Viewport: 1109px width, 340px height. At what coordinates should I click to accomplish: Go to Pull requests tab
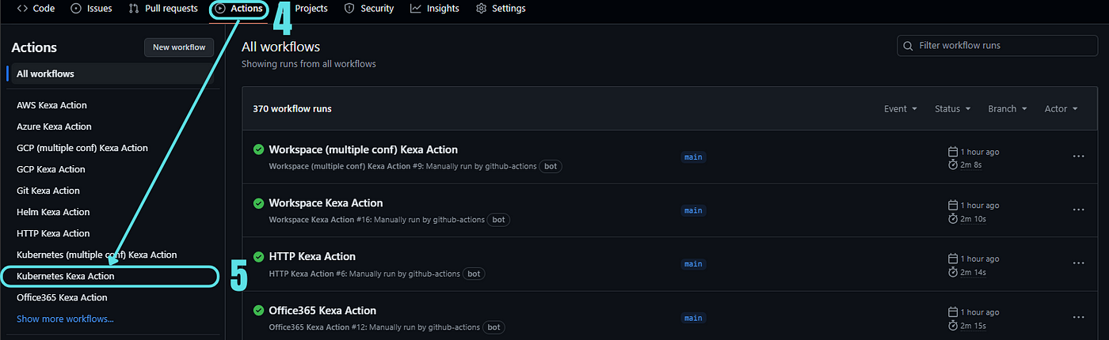pyautogui.click(x=164, y=8)
